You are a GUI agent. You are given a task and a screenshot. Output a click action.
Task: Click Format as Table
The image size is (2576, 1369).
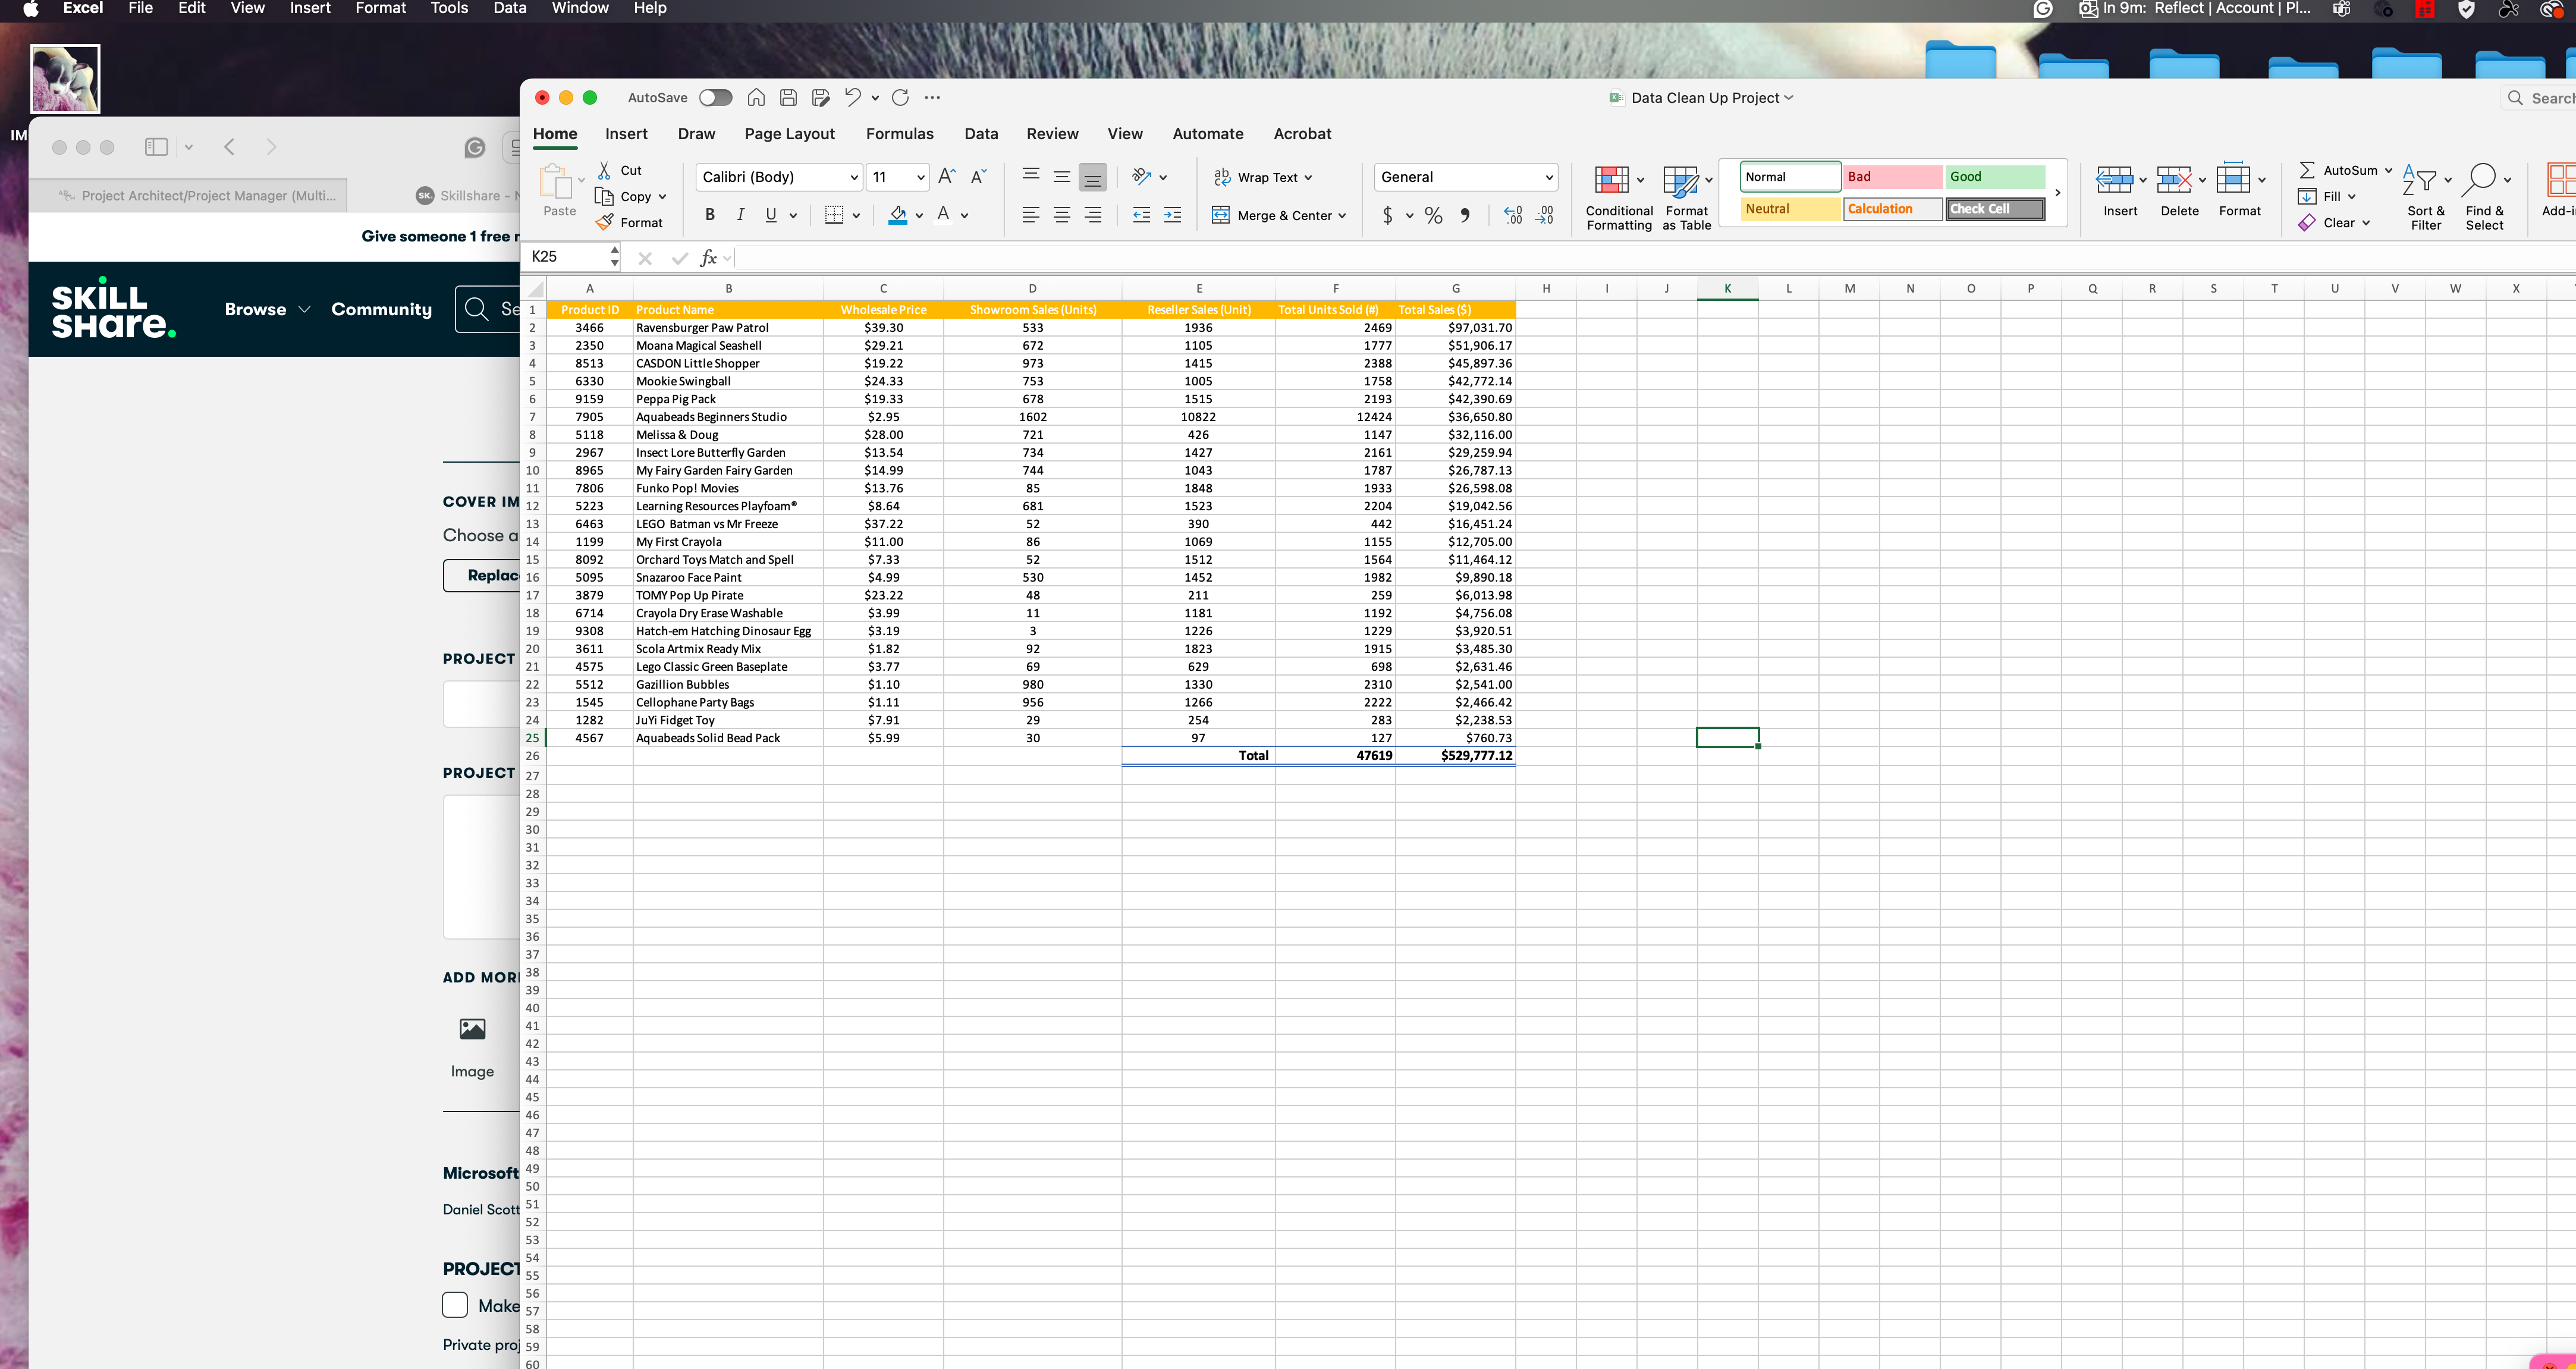click(x=1686, y=198)
